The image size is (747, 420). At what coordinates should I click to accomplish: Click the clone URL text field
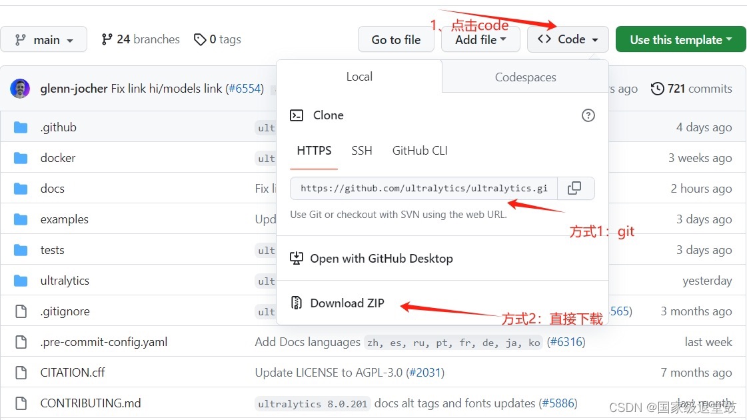tap(424, 188)
